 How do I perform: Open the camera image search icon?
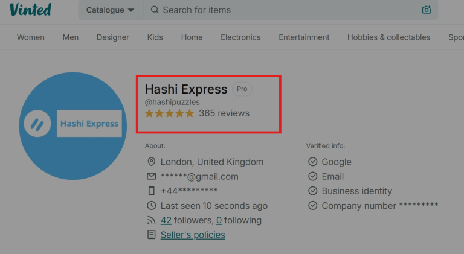[x=427, y=10]
